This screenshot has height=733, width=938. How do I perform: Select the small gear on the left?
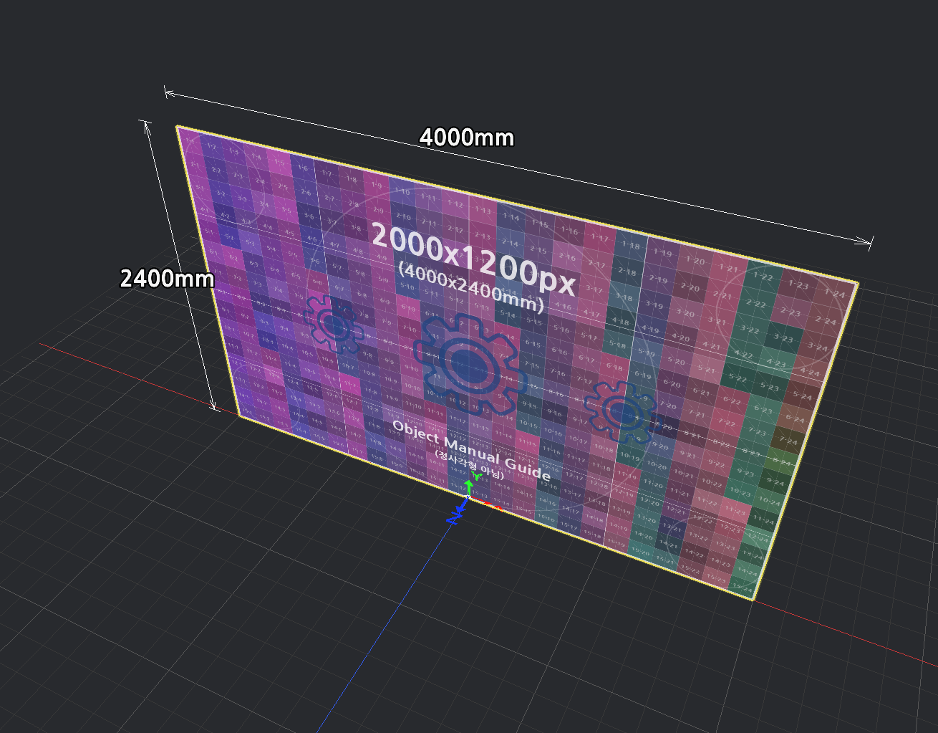[x=332, y=325]
